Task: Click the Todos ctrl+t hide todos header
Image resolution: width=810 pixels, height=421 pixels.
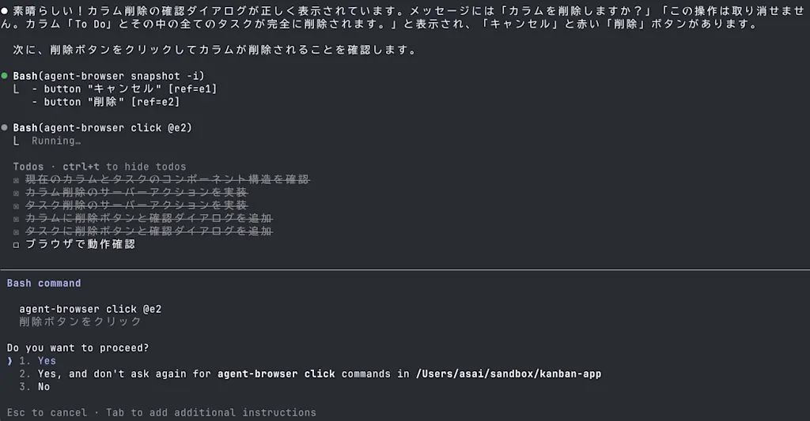Action: click(x=99, y=167)
